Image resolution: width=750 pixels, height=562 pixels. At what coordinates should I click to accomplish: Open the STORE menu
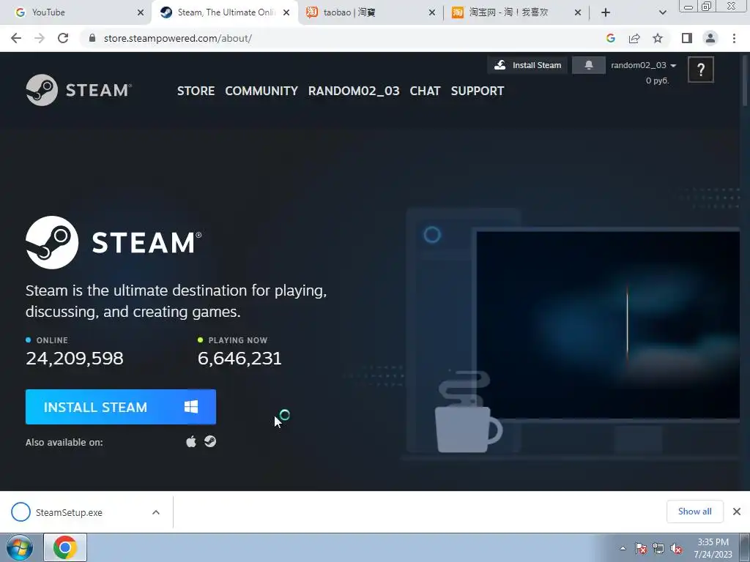196,91
